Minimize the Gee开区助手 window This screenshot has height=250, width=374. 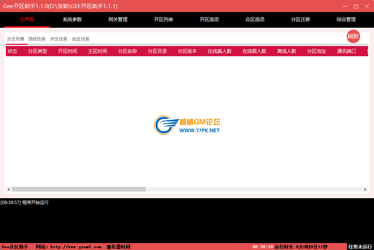point(345,6)
